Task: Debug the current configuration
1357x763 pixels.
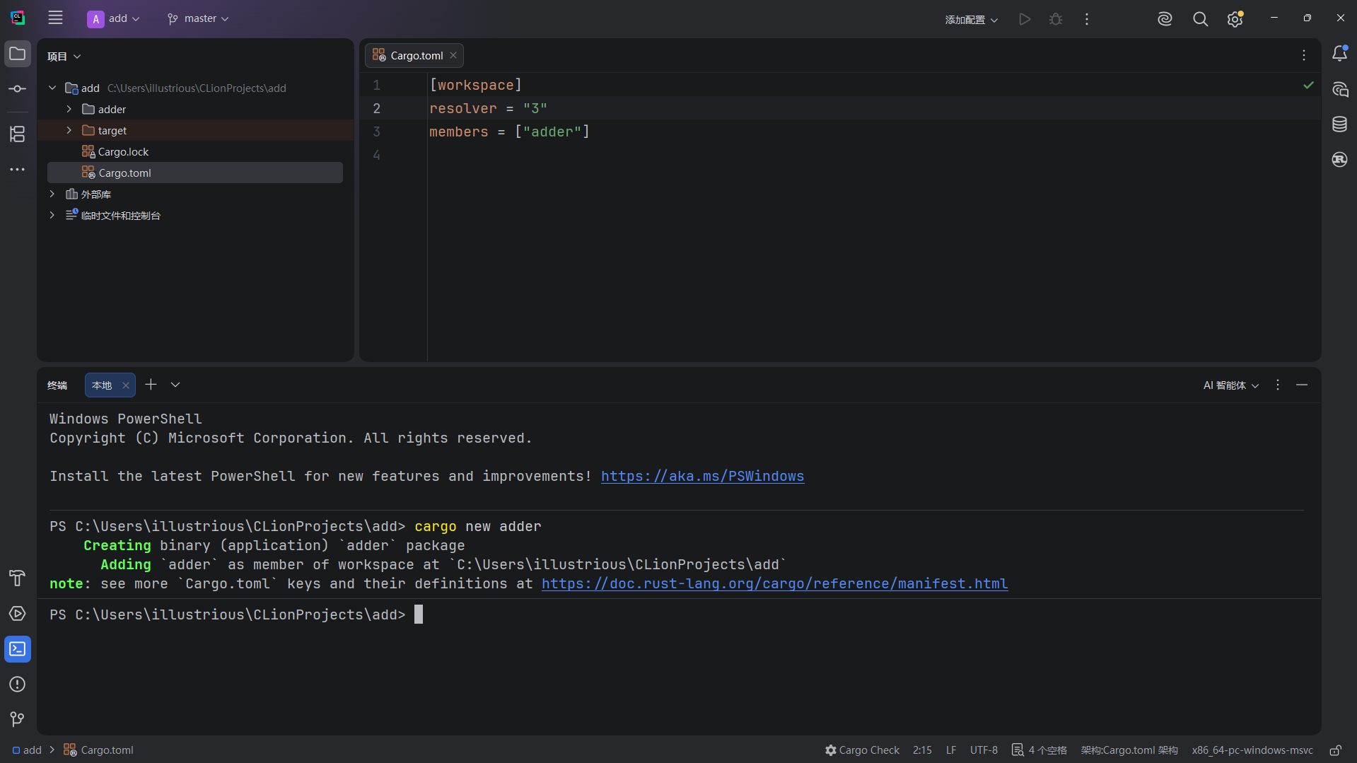Action: point(1056,19)
